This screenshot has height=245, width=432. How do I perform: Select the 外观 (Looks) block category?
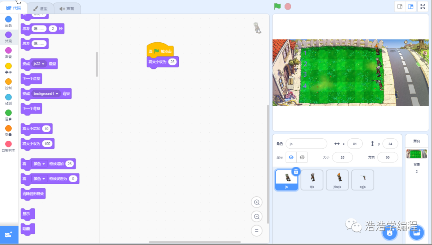[x=8, y=37]
